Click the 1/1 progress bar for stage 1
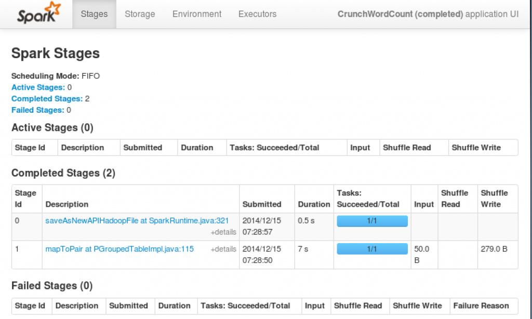This screenshot has width=532, height=319. pos(372,249)
